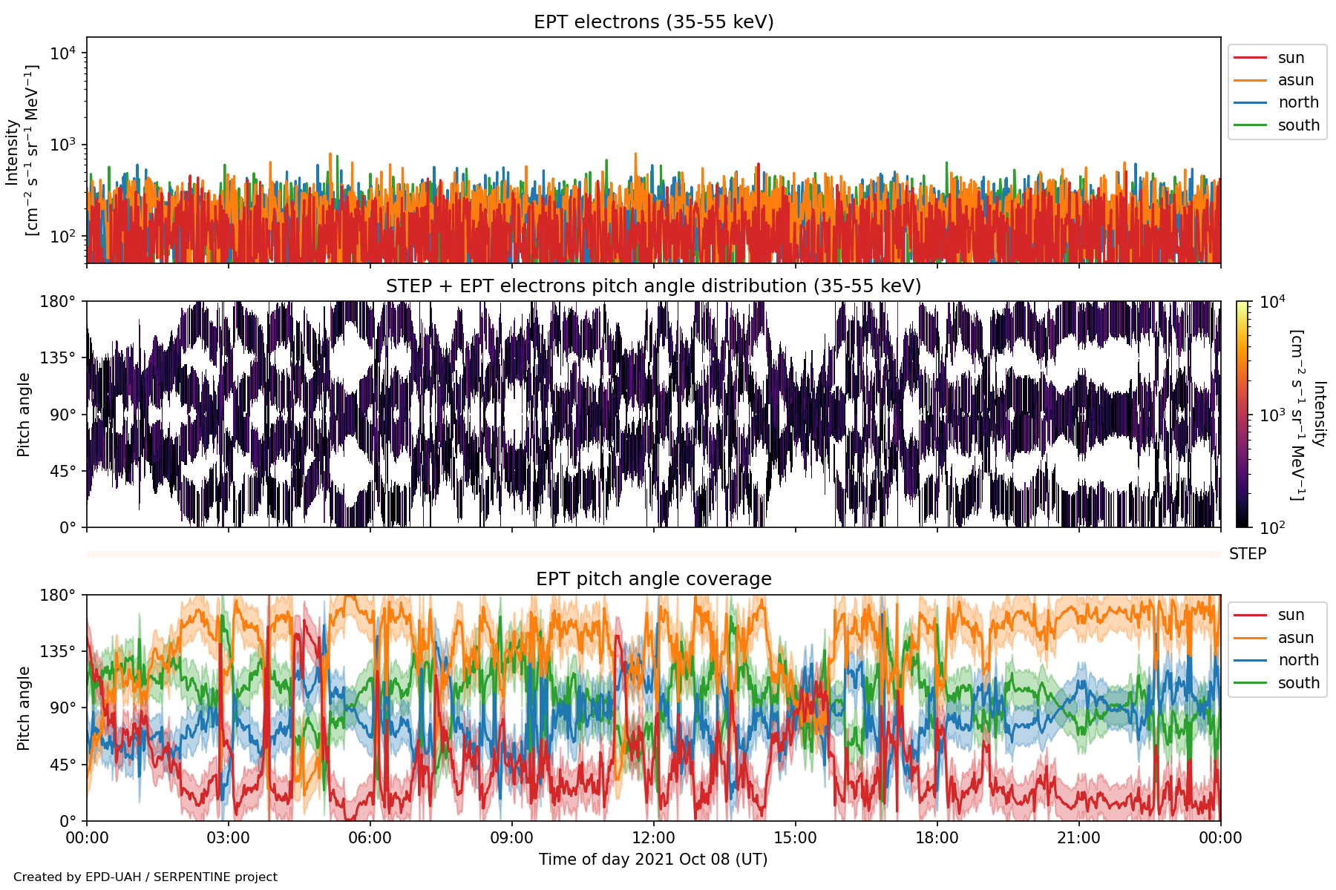The width and height of the screenshot is (1336, 890).
Task: Click the 12:00 time axis label
Action: (654, 839)
